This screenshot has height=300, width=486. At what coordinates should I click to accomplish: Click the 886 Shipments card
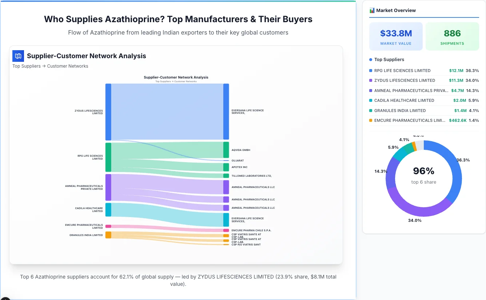pyautogui.click(x=452, y=36)
